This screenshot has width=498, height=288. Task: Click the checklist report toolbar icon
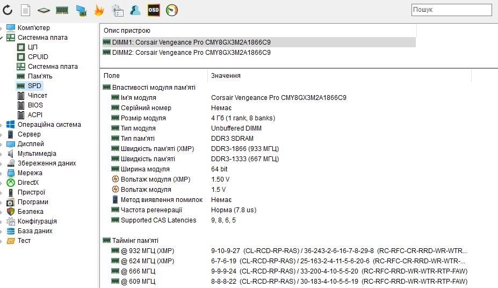118,11
